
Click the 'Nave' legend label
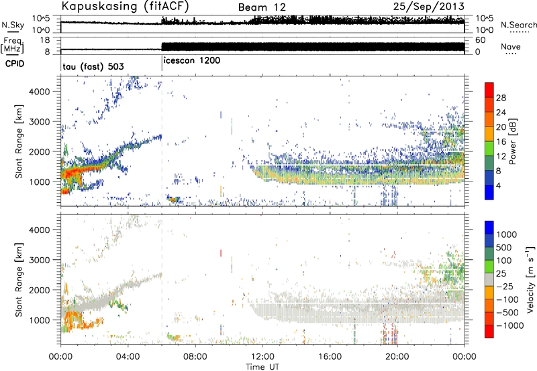pyautogui.click(x=510, y=46)
